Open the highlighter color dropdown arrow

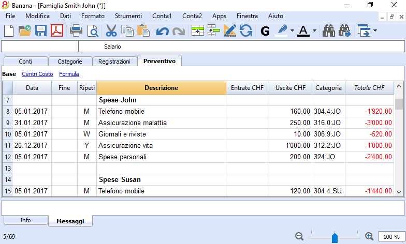(292, 30)
